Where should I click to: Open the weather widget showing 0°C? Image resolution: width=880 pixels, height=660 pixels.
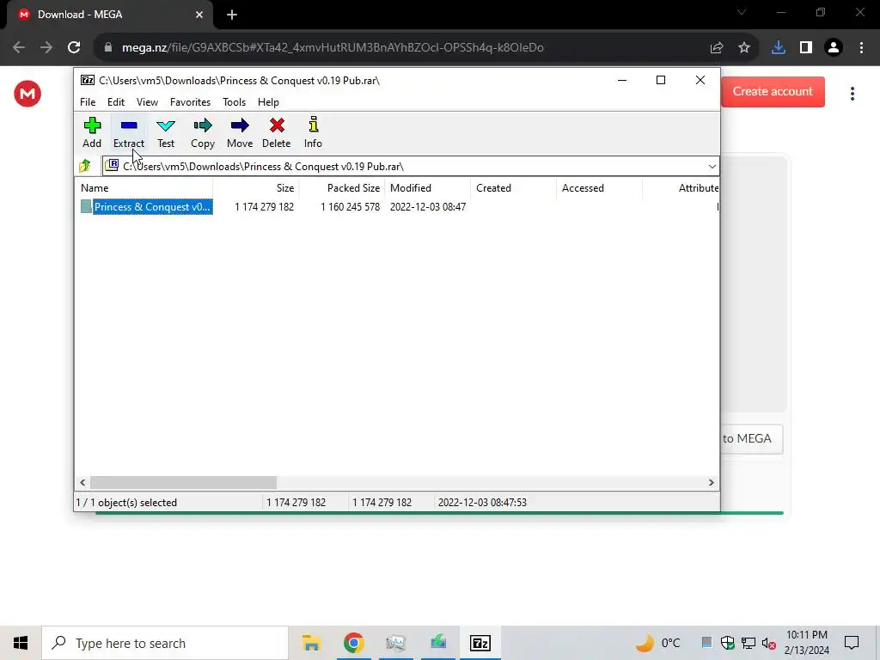tap(657, 643)
